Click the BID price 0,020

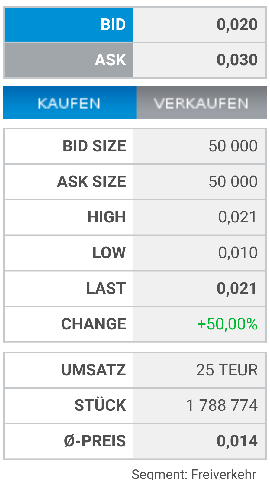[x=237, y=24]
